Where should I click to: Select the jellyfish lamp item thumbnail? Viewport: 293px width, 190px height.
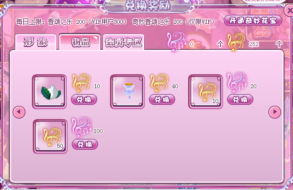(x=127, y=91)
